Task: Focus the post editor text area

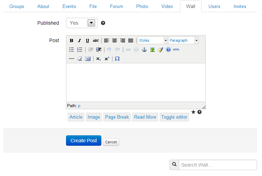Action: [136, 82]
